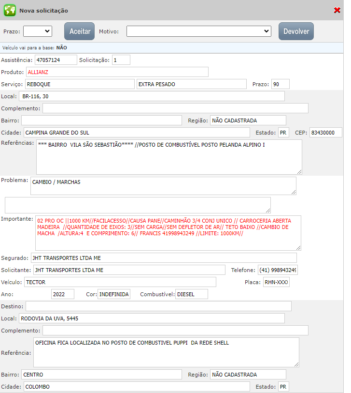Open the Prazo dropdown
Viewport: 351px width, 393px height.
pyautogui.click(x=38, y=31)
